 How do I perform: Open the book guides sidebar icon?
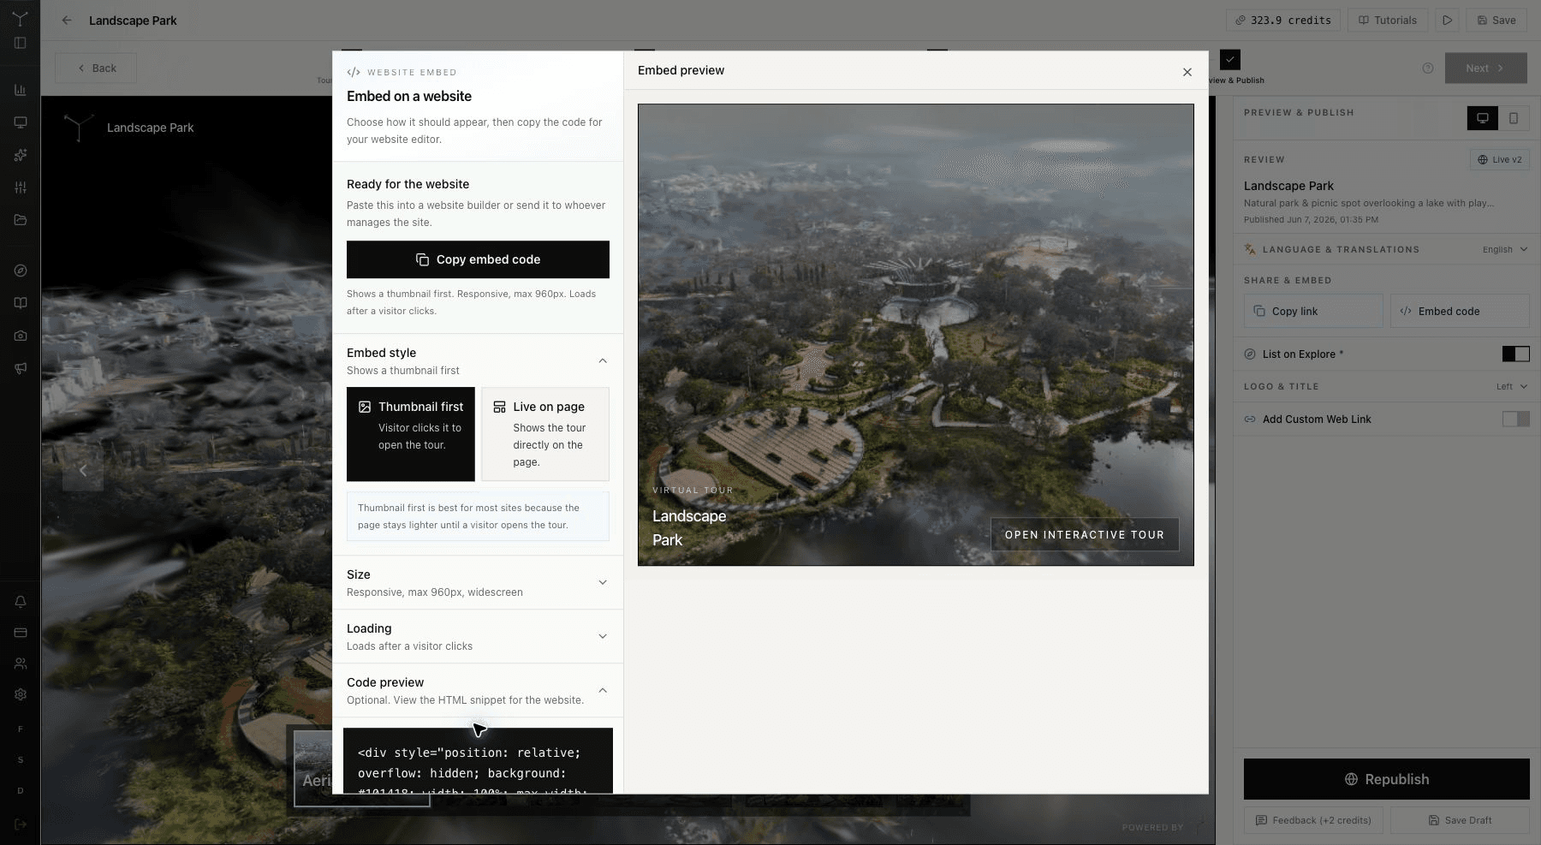(x=20, y=303)
